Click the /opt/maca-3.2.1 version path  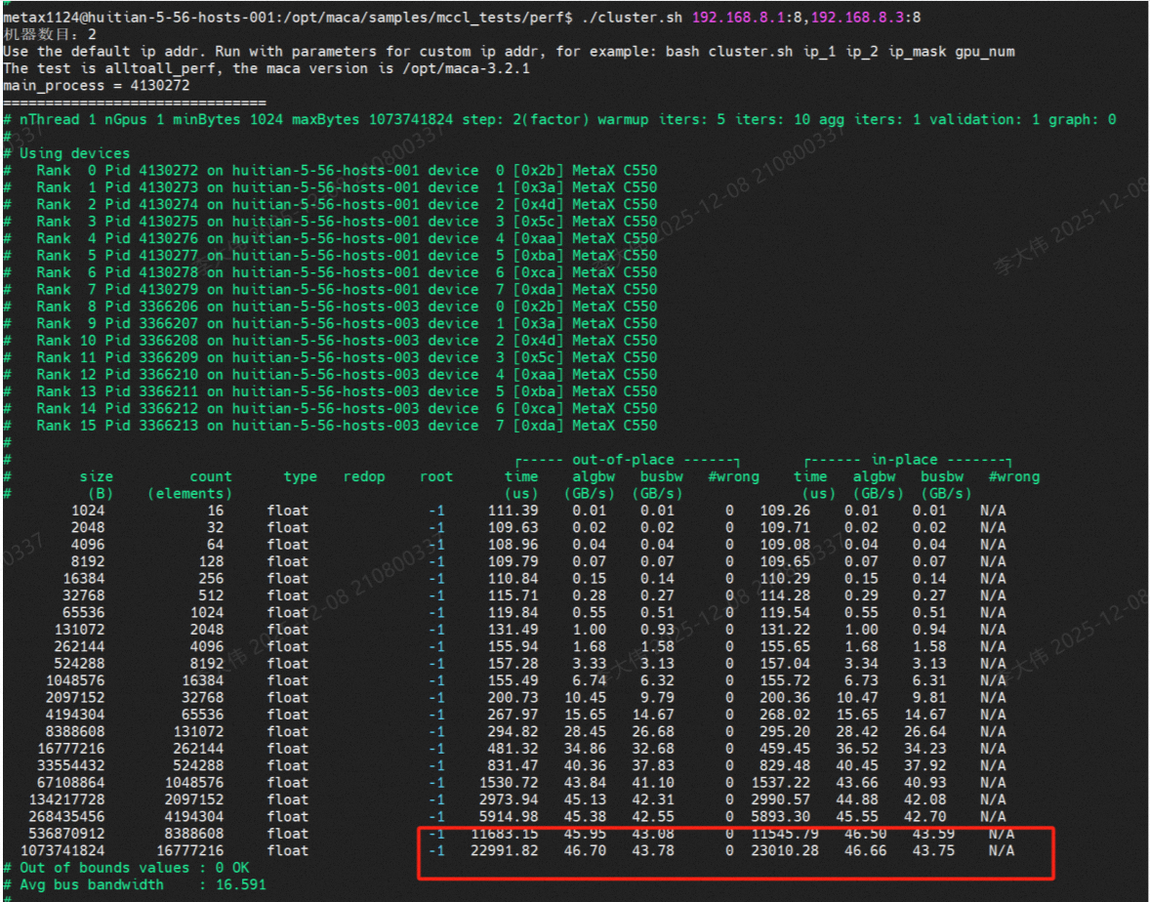[466, 68]
